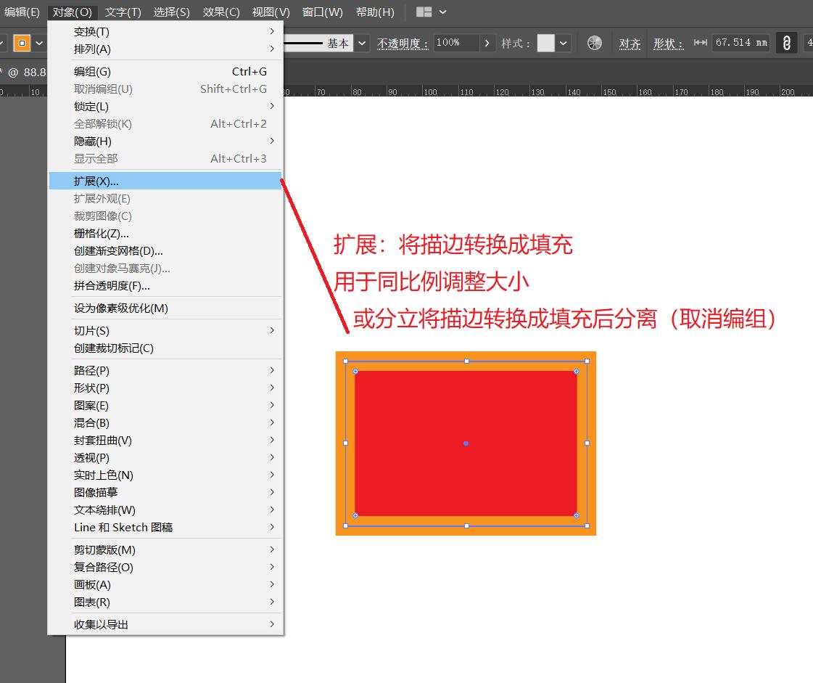Click the 对齐 label in control bar
The height and width of the screenshot is (683, 813).
point(629,43)
